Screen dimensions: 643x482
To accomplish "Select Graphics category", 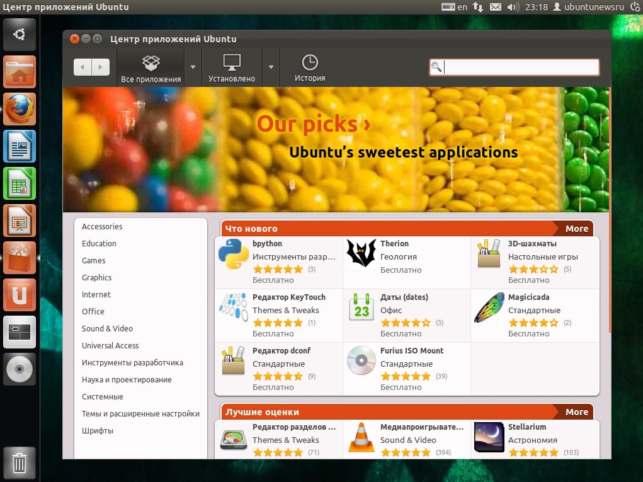I will 97,278.
